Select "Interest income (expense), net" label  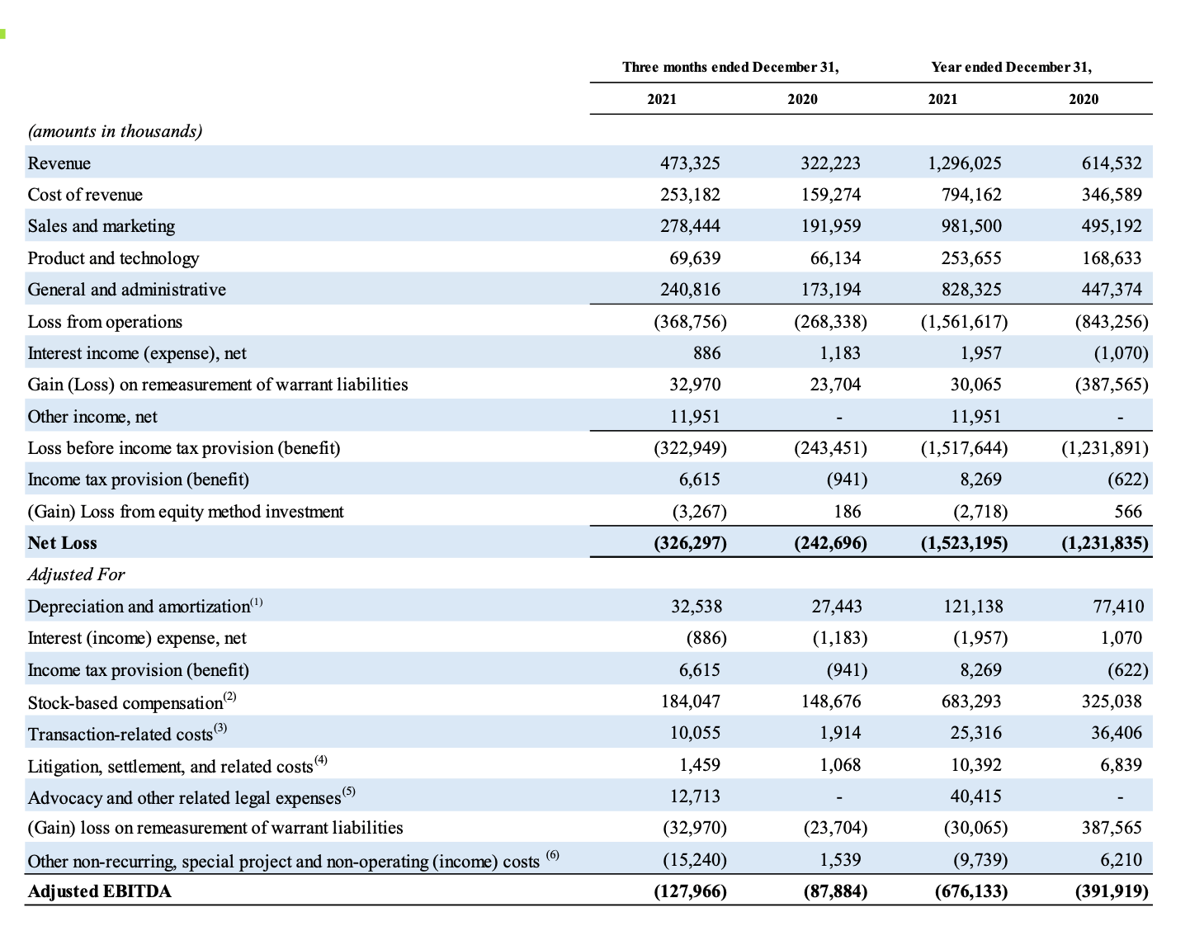(x=137, y=353)
